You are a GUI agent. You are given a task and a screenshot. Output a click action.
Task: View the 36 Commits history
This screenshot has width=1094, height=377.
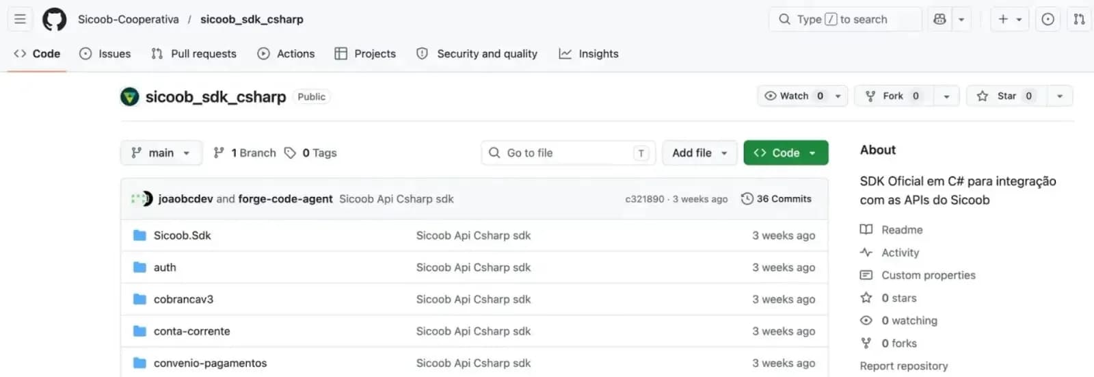click(x=776, y=198)
